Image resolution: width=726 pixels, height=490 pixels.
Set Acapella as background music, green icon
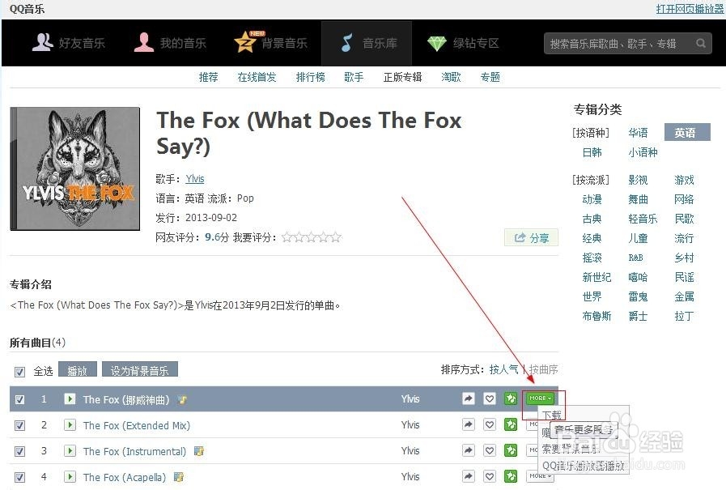[511, 476]
